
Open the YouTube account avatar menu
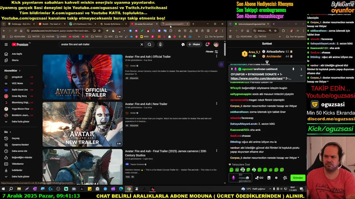click(x=216, y=44)
